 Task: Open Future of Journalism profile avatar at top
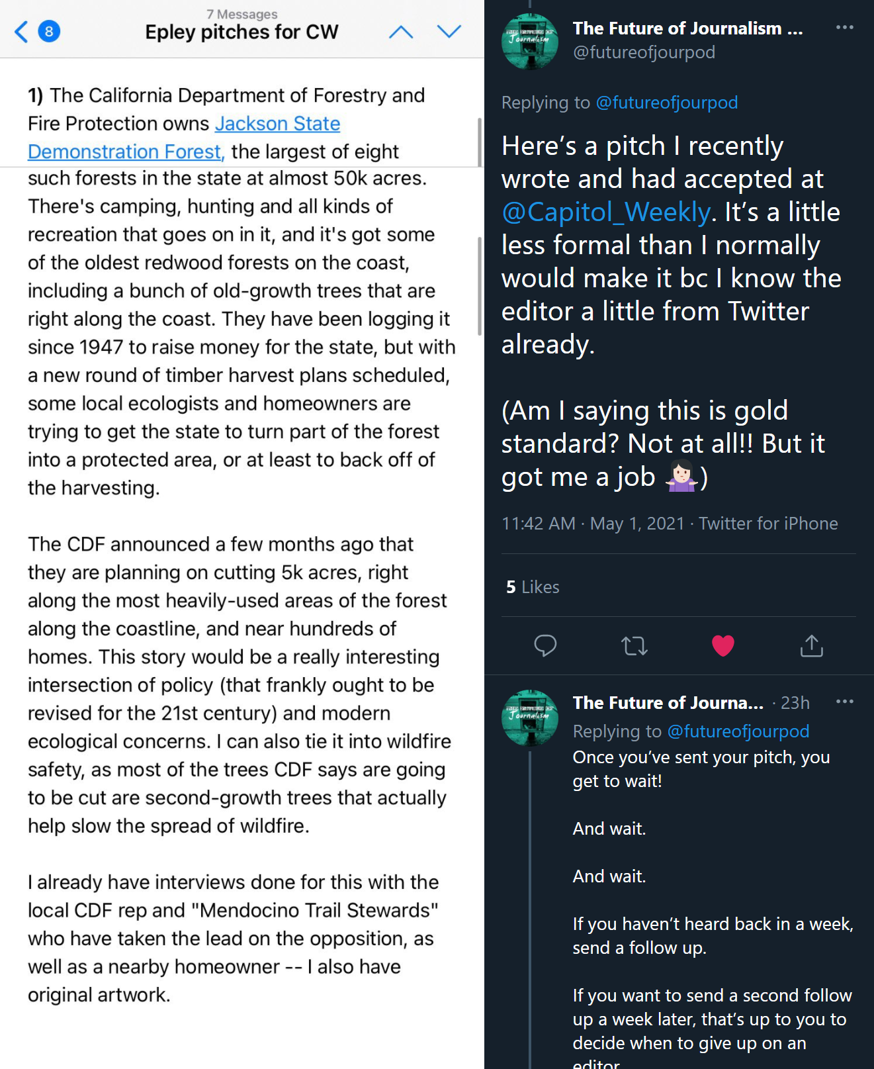[530, 41]
